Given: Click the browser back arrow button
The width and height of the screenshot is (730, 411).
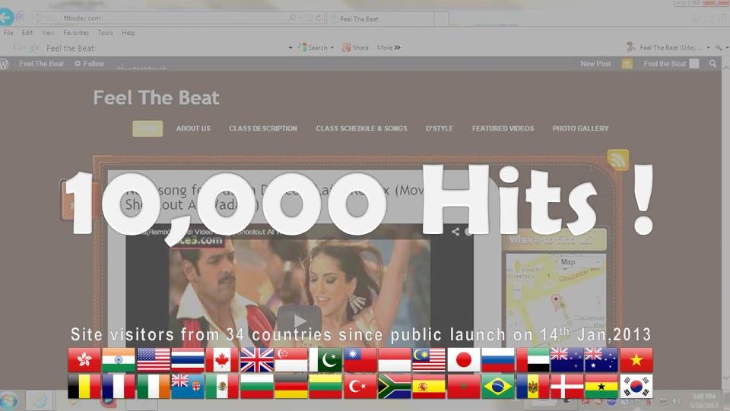Looking at the screenshot, I should pyautogui.click(x=6, y=17).
